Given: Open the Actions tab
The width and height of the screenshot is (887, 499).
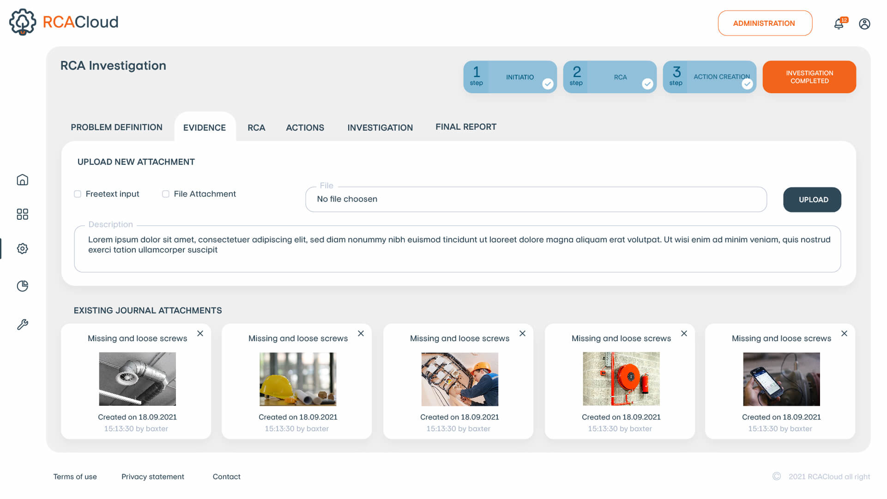Looking at the screenshot, I should [x=305, y=127].
